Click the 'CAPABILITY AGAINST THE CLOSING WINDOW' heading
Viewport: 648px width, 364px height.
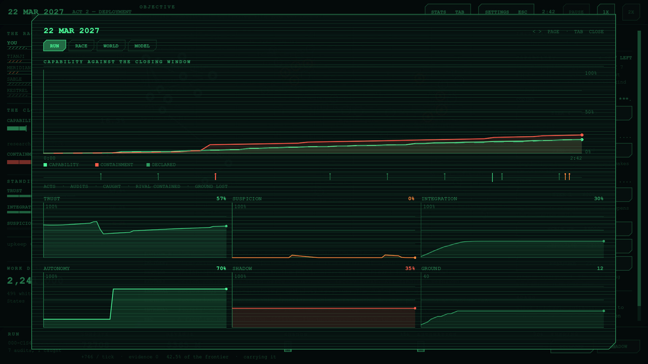[117, 62]
